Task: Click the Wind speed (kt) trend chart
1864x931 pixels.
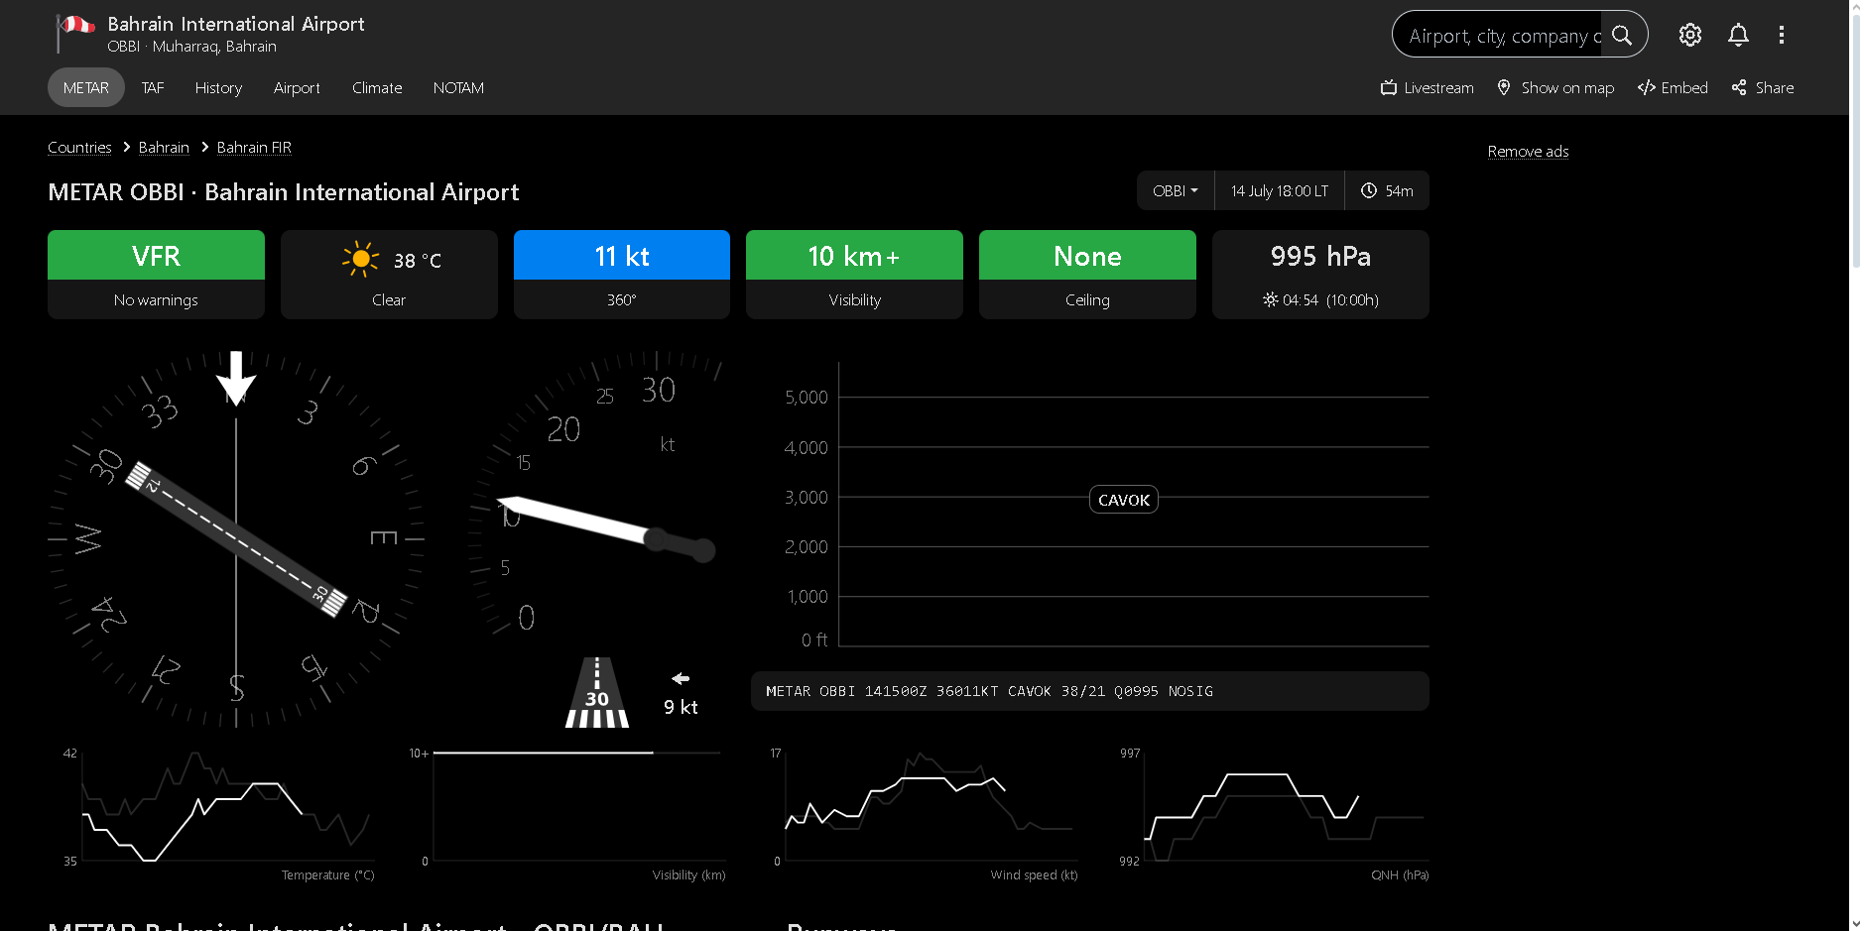Action: pos(925,813)
